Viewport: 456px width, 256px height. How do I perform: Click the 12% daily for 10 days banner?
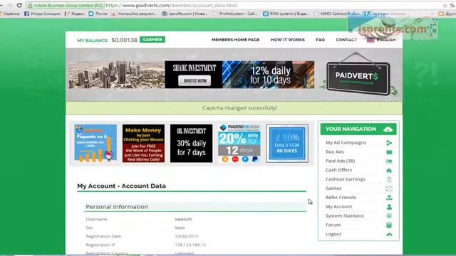[x=268, y=75]
